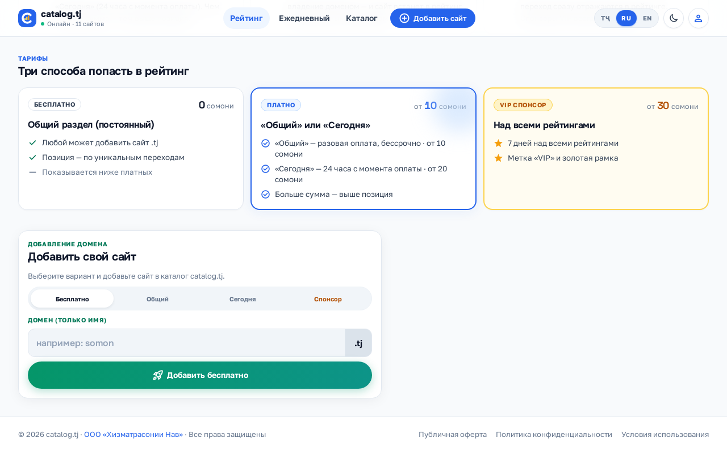Open the Каталог nav item
Viewport: 727px width, 454px height.
pyautogui.click(x=362, y=18)
